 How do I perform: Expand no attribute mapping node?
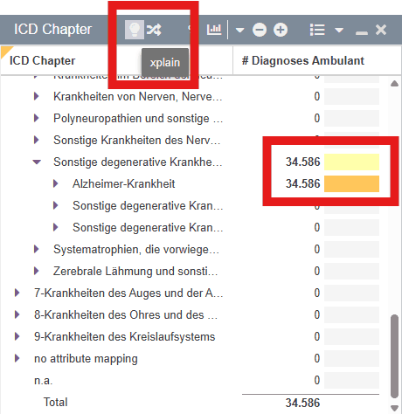17,358
